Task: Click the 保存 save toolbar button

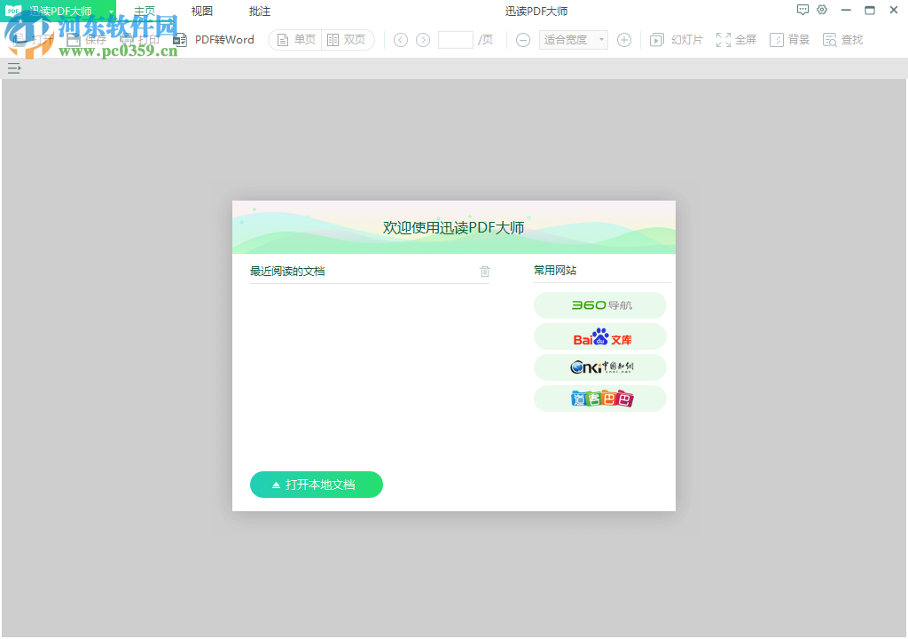Action: click(x=86, y=39)
